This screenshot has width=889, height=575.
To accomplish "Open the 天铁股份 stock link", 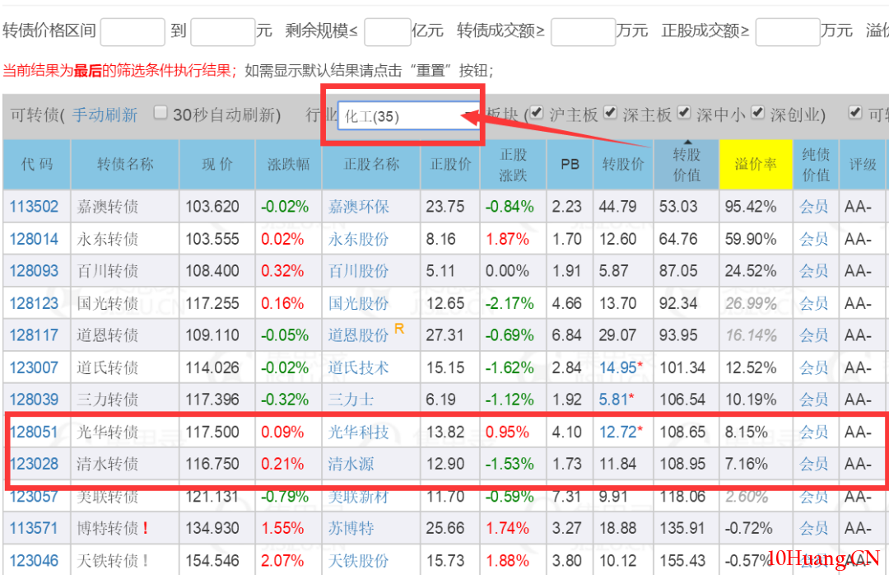I will click(358, 561).
